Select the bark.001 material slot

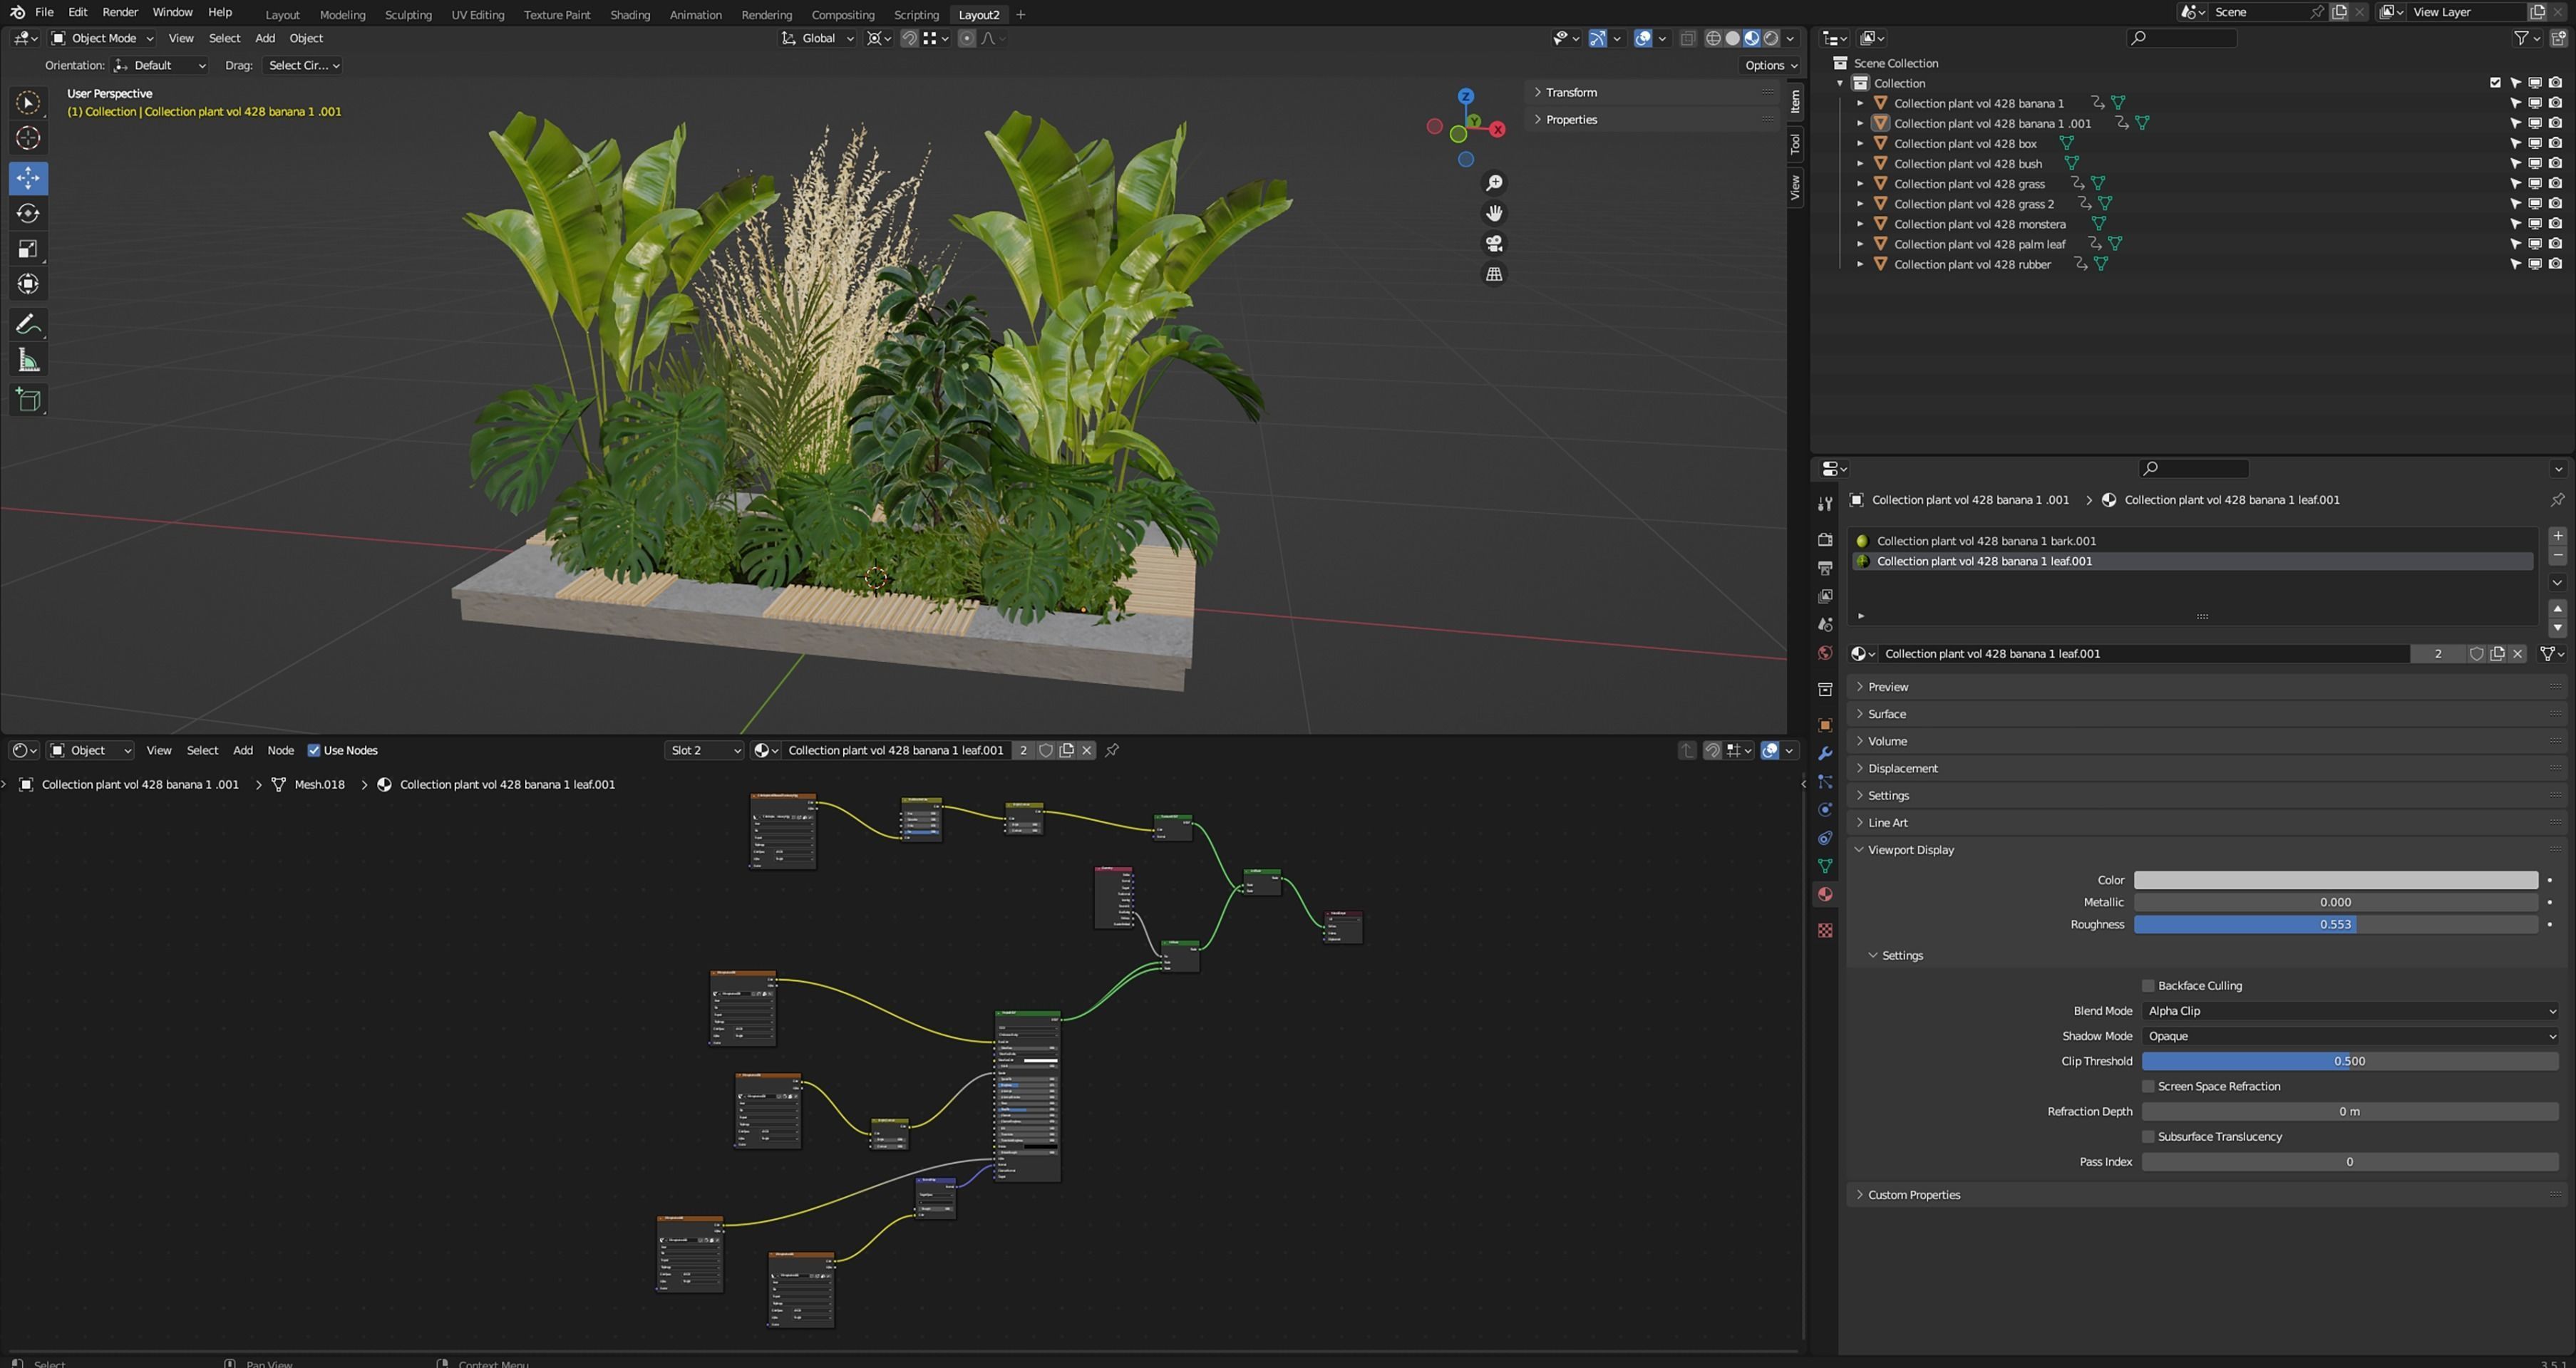coord(2192,541)
